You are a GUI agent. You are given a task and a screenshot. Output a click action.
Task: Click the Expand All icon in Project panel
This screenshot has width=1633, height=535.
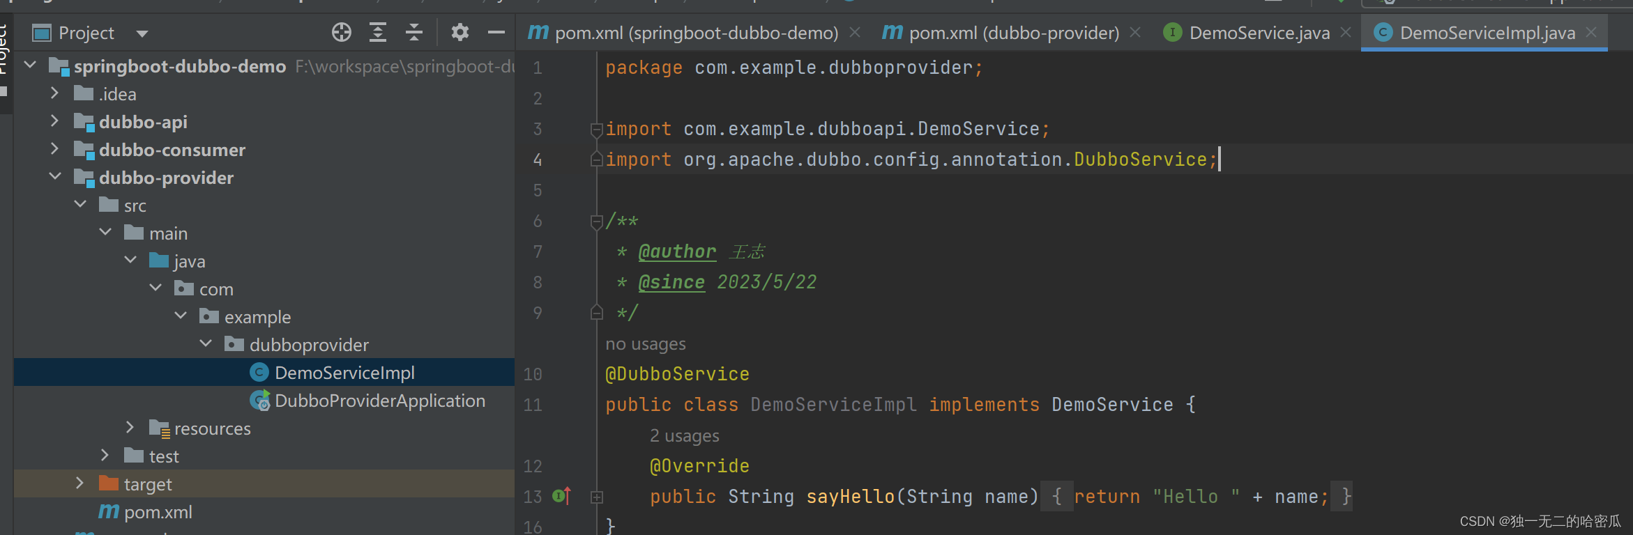[378, 32]
